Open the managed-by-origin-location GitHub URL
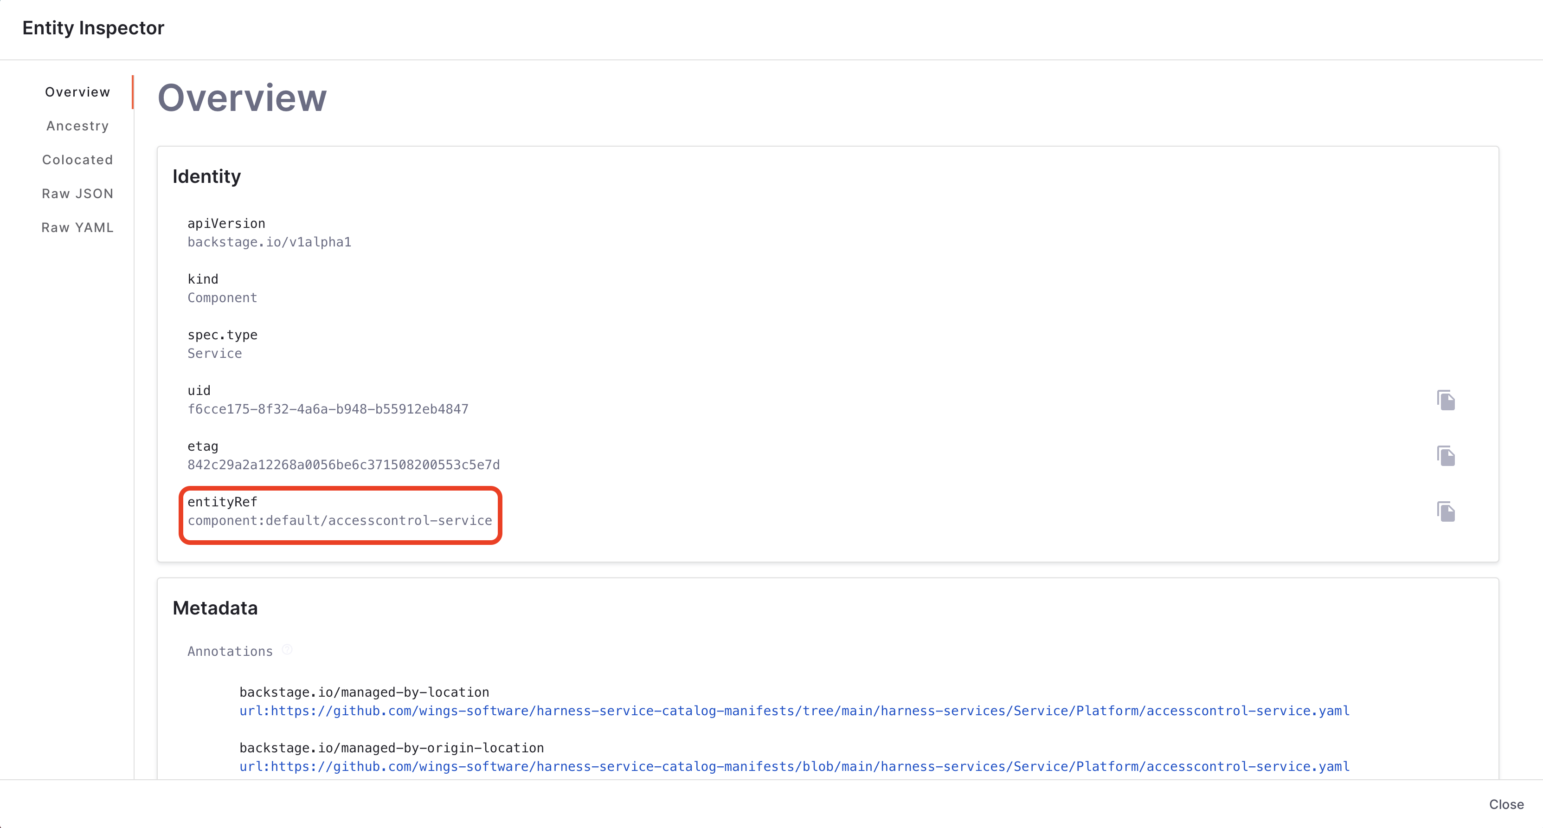The image size is (1543, 828). point(794,767)
